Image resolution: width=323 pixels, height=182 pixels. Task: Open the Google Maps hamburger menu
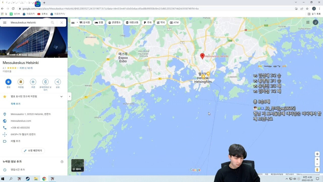point(5,23)
